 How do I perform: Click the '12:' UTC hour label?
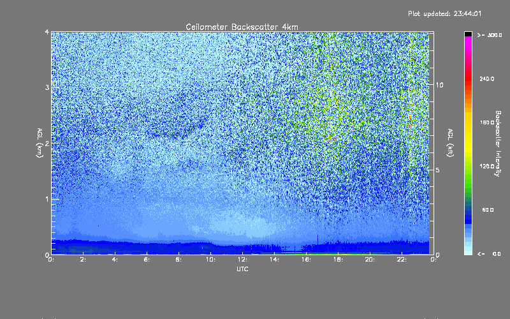(x=242, y=260)
